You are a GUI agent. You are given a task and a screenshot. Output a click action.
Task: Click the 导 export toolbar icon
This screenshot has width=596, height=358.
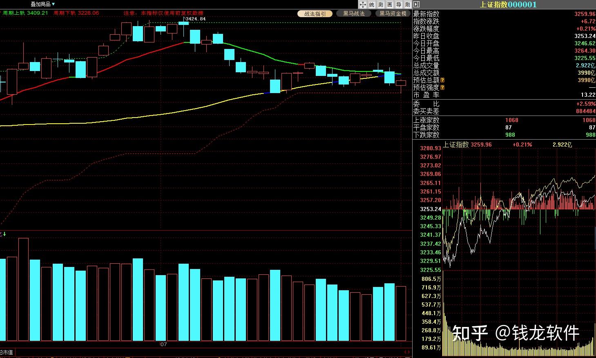398,4
